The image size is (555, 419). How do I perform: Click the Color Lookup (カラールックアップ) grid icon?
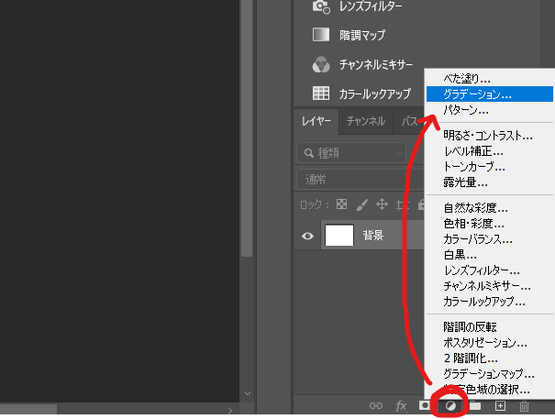pyautogui.click(x=321, y=94)
